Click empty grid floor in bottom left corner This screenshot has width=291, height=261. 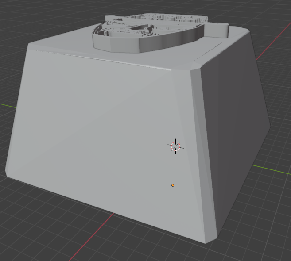coord(28,232)
